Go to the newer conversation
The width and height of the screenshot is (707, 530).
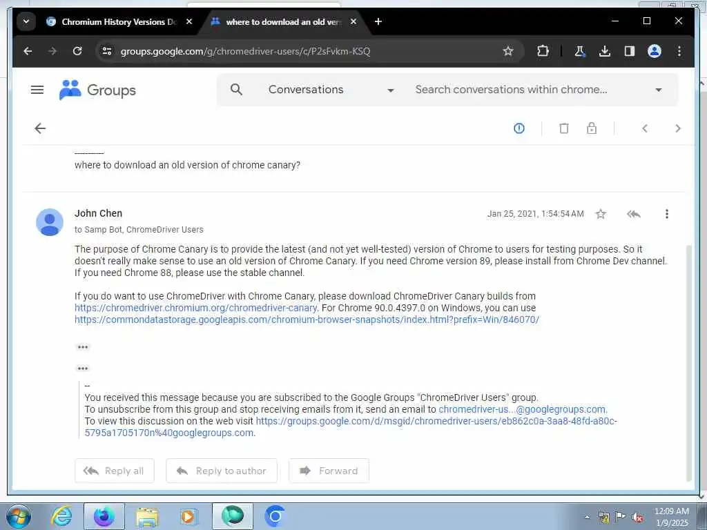tap(645, 128)
